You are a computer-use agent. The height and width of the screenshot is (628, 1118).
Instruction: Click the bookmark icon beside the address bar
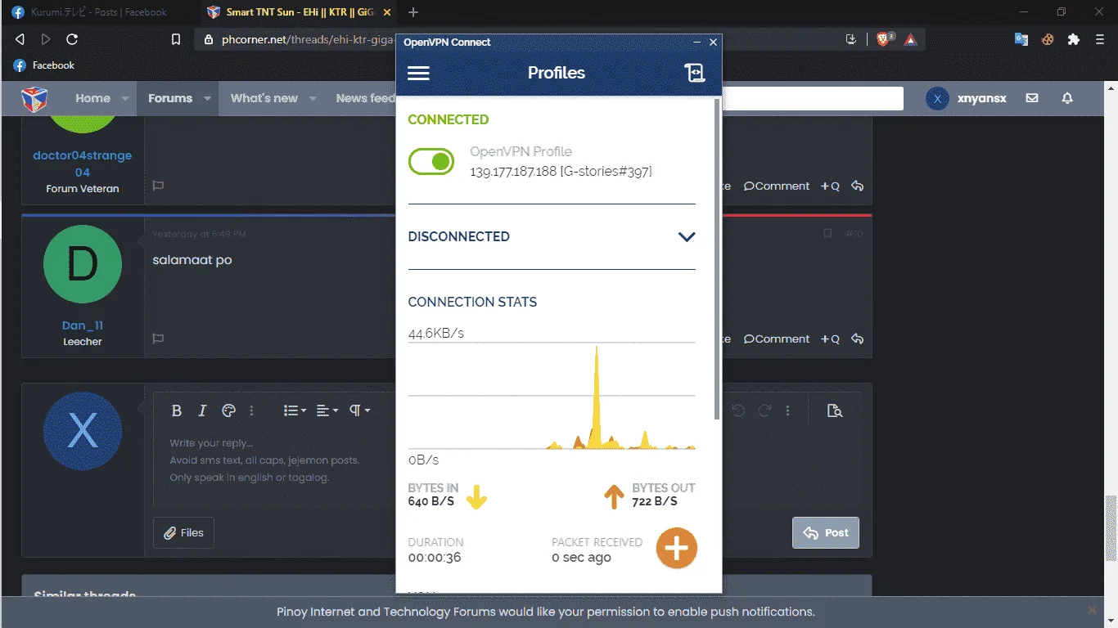point(176,39)
